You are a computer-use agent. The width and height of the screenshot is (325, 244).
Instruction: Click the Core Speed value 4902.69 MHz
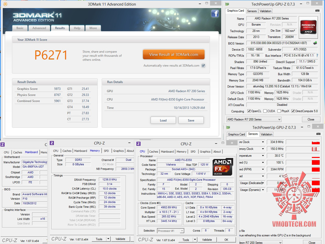tap(169, 207)
